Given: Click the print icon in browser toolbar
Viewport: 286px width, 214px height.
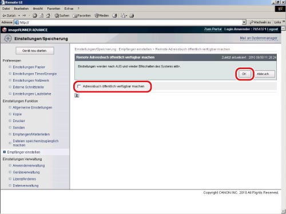Looking at the screenshot, I should point(132,15).
